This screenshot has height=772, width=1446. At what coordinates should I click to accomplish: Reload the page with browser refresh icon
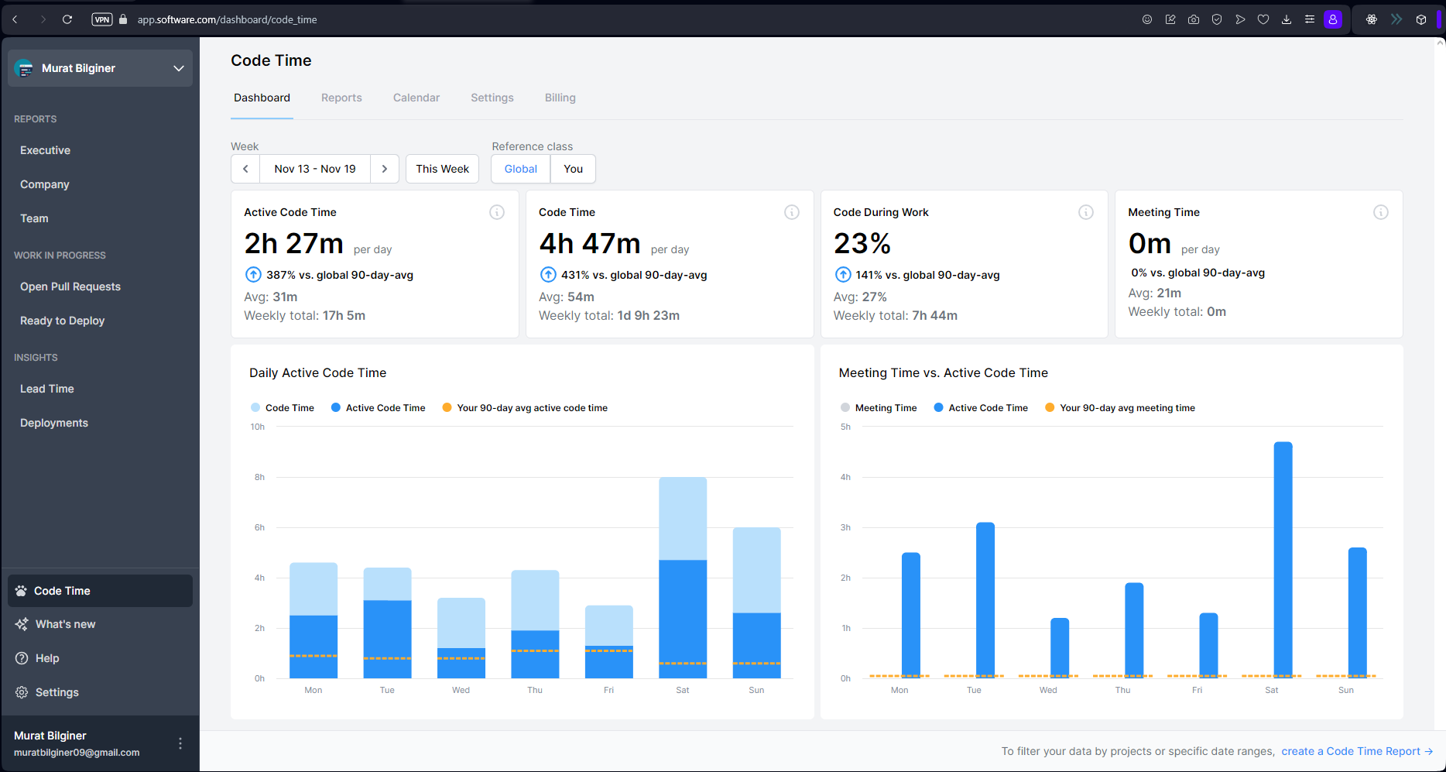(x=67, y=19)
